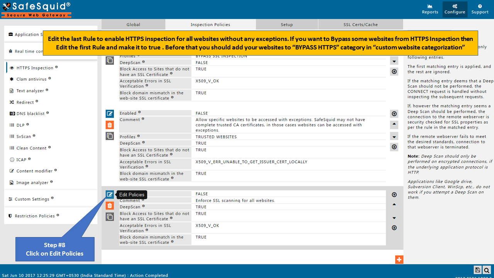Open the Reports page
494x278 pixels.
(430, 9)
